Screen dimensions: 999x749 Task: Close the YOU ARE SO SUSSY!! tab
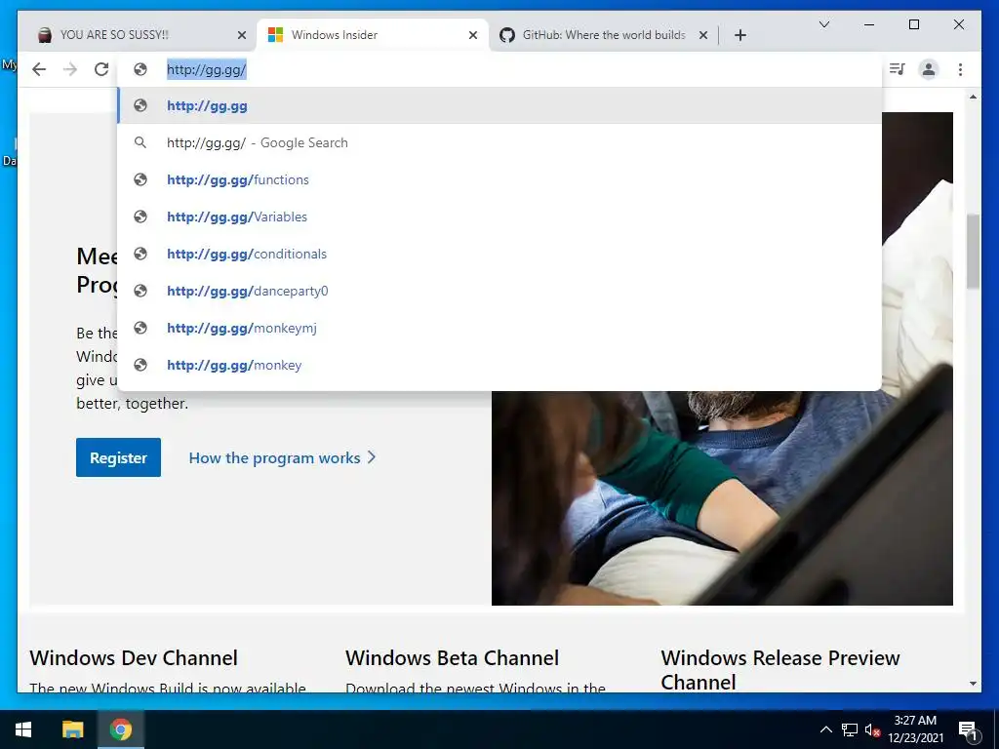[x=242, y=35]
